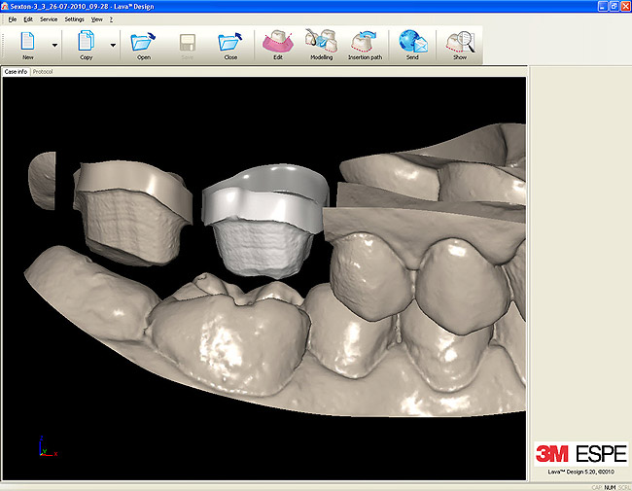
Task: Open the File menu
Action: click(x=13, y=19)
